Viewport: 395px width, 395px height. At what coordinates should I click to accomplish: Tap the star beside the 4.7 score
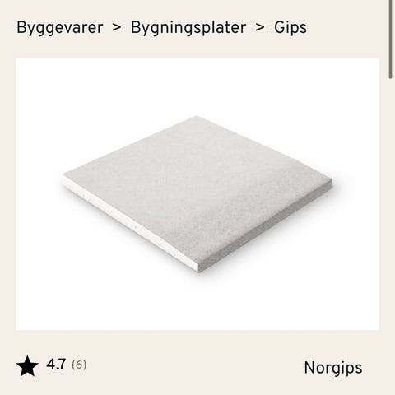coord(27,366)
